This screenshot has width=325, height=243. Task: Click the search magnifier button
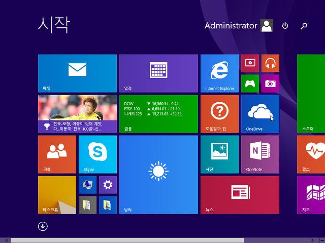coord(304,26)
